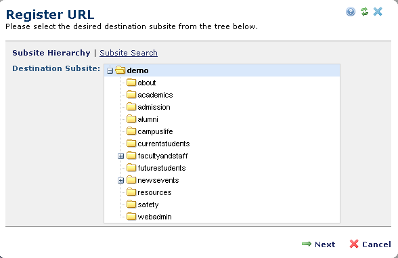
Task: Click the green Next arrow icon
Action: point(307,244)
